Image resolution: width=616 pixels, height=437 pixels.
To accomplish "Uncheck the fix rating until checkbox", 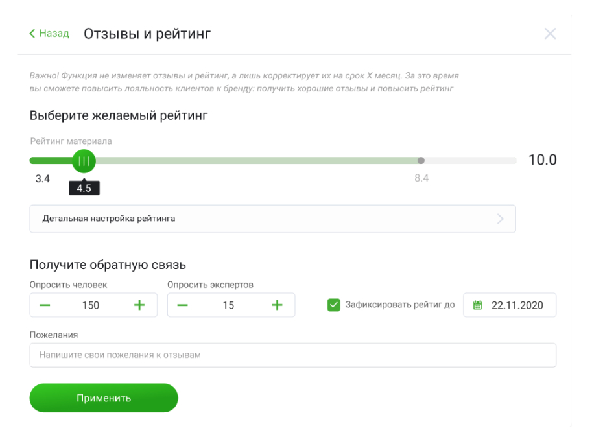I will (x=334, y=305).
